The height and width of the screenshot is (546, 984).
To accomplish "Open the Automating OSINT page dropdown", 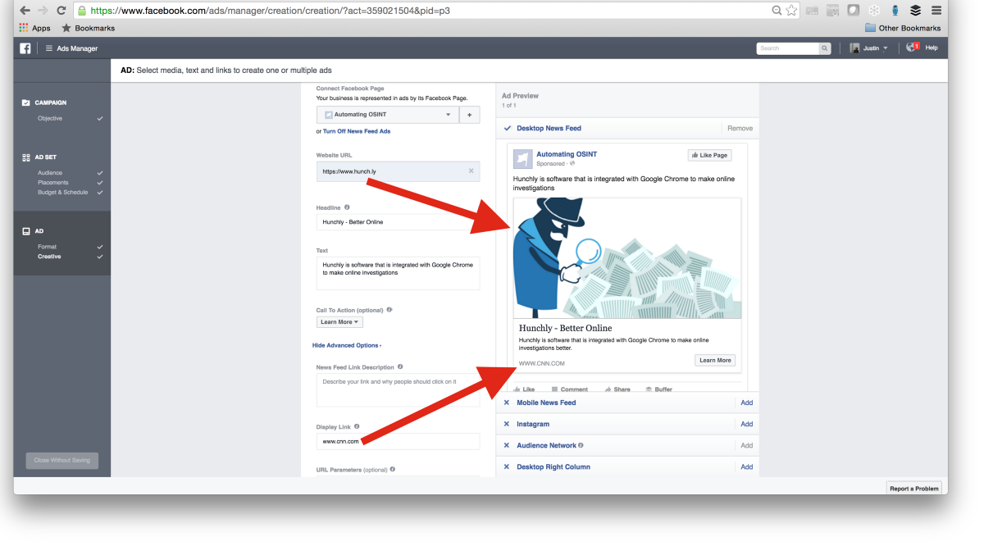I will pos(388,115).
